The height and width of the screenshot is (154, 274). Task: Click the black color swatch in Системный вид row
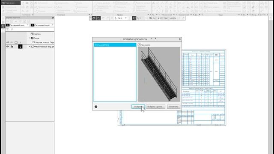coord(20,47)
